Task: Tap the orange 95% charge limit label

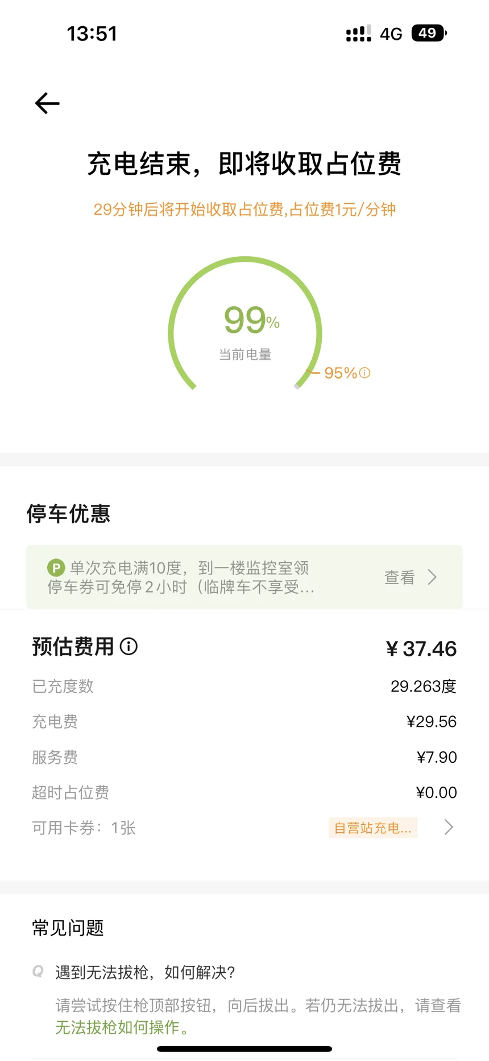Action: 341,373
